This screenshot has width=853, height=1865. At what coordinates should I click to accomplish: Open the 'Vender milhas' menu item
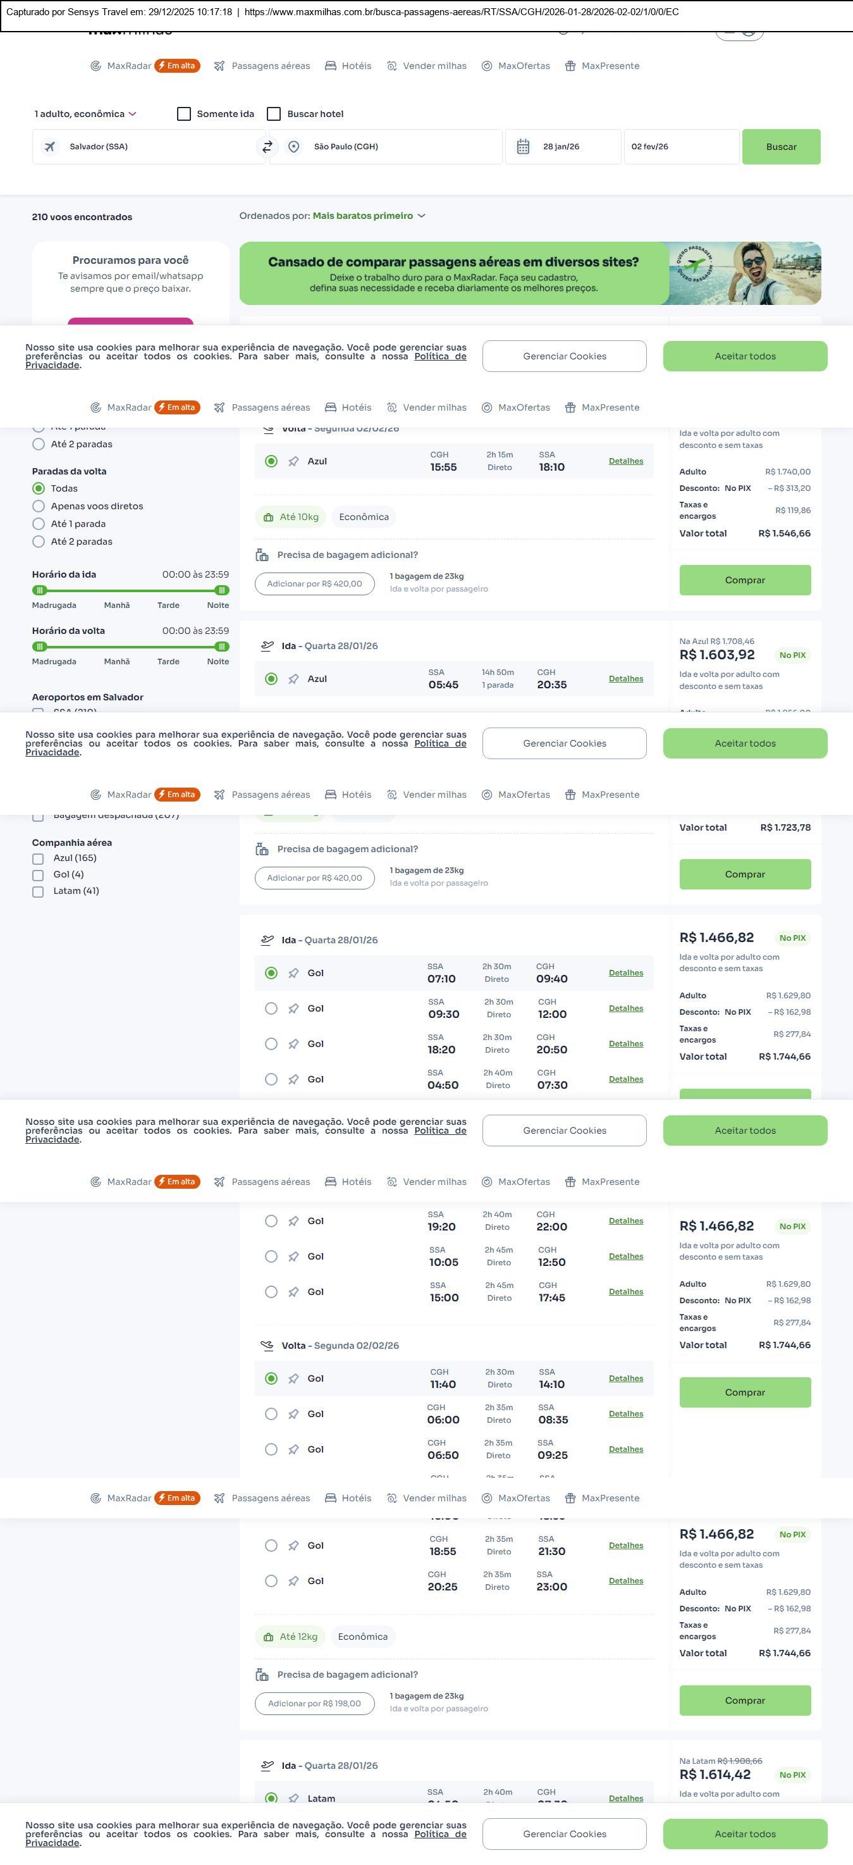click(426, 66)
